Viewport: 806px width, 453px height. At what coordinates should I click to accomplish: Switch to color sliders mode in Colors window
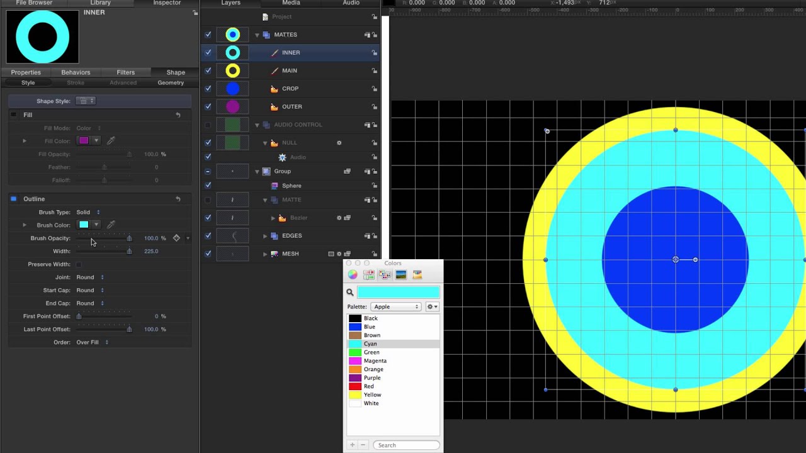click(x=369, y=275)
